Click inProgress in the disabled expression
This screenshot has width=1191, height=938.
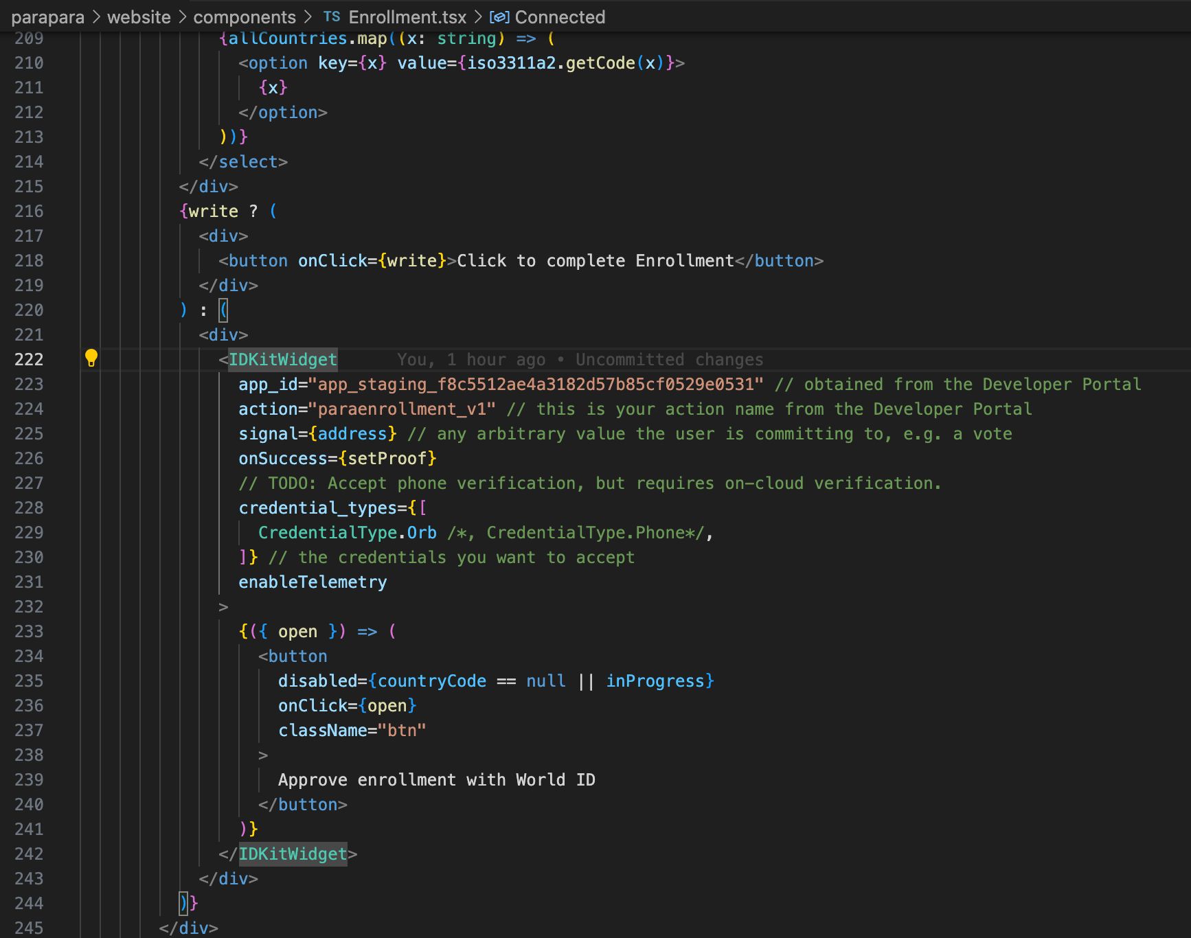[655, 680]
